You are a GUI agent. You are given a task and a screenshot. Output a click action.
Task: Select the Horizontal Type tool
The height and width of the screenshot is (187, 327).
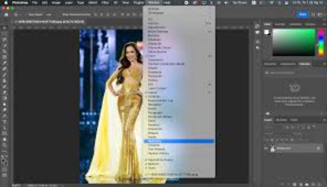[x=5, y=122]
